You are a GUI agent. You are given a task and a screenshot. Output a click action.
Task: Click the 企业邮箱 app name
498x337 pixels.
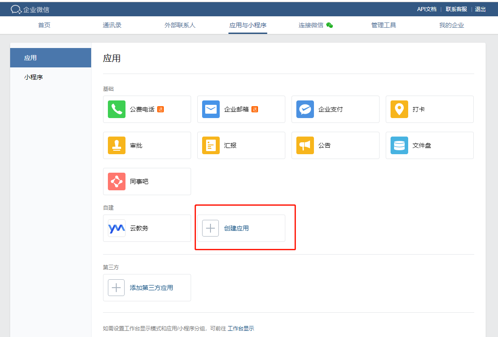pos(236,109)
